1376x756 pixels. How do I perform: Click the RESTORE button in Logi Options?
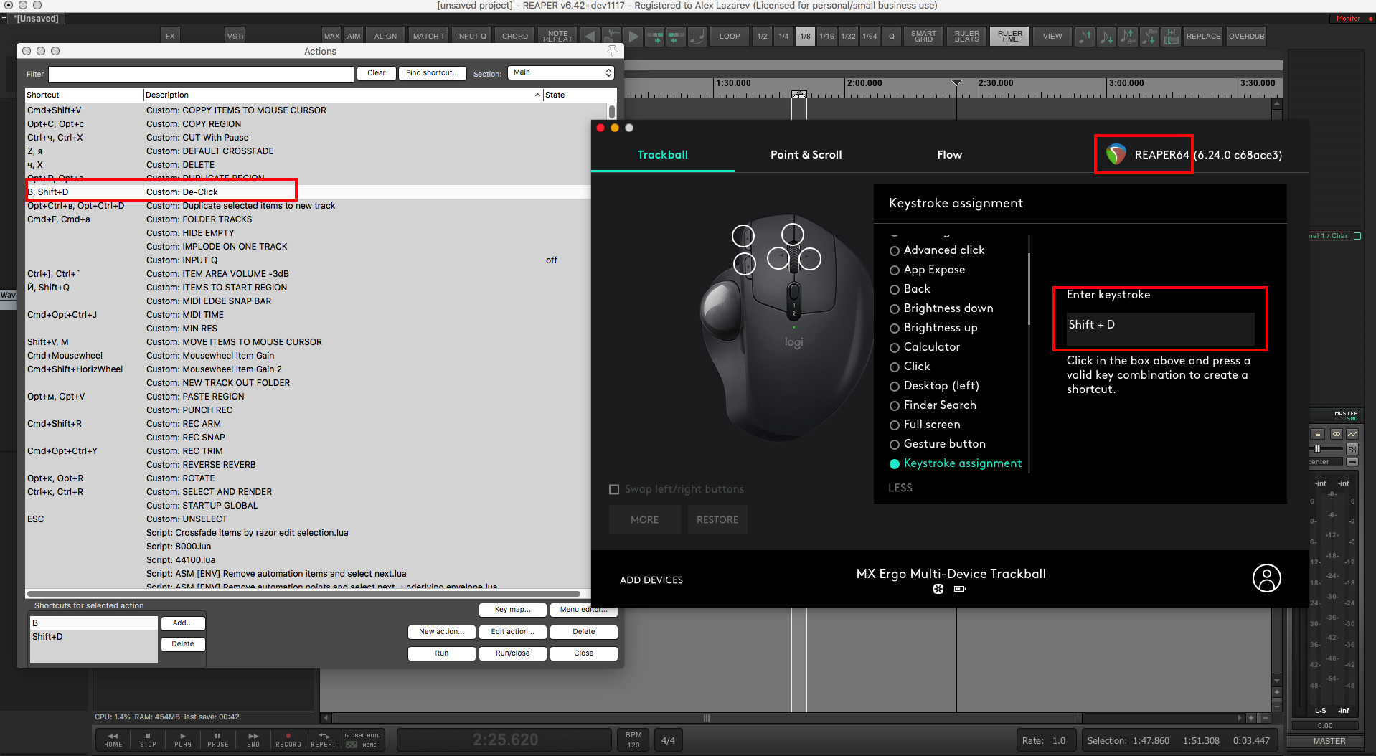717,519
